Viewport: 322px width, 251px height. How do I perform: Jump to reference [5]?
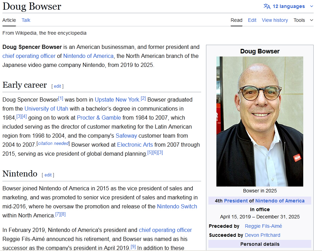coord(150,153)
